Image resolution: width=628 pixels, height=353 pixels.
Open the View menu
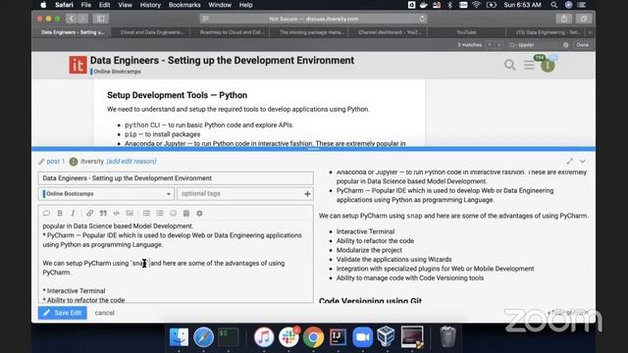(x=125, y=5)
